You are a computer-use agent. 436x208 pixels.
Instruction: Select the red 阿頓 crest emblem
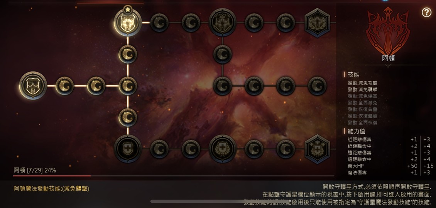[x=388, y=30]
